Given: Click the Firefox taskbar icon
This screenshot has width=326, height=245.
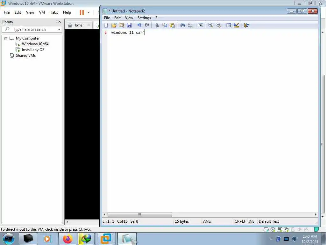Looking at the screenshot, I should point(67,239).
